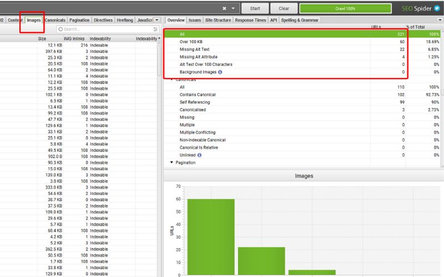Clear the URL field with the X icon

point(224,8)
